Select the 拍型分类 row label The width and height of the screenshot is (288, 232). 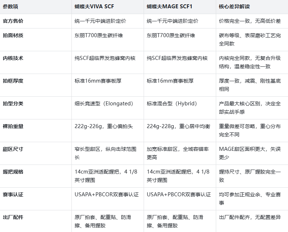(x=13, y=104)
